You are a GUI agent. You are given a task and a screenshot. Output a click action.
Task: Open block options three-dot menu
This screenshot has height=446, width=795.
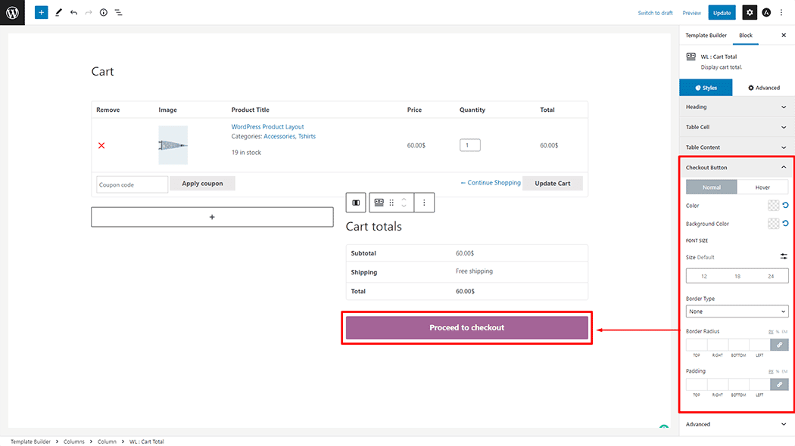[424, 203]
